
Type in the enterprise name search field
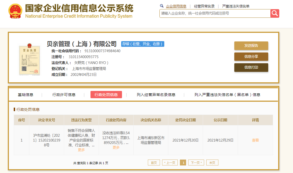215,13
